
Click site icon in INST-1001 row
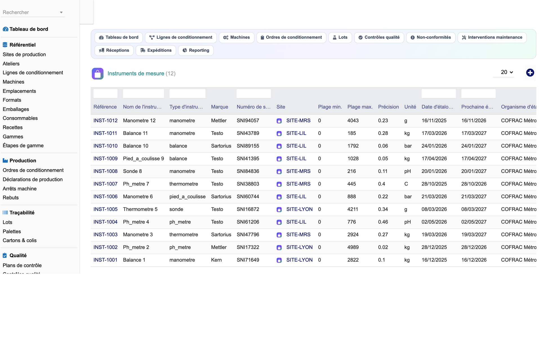[x=279, y=260]
